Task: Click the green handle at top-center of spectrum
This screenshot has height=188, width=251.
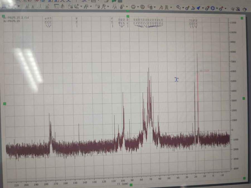Action: [128, 16]
